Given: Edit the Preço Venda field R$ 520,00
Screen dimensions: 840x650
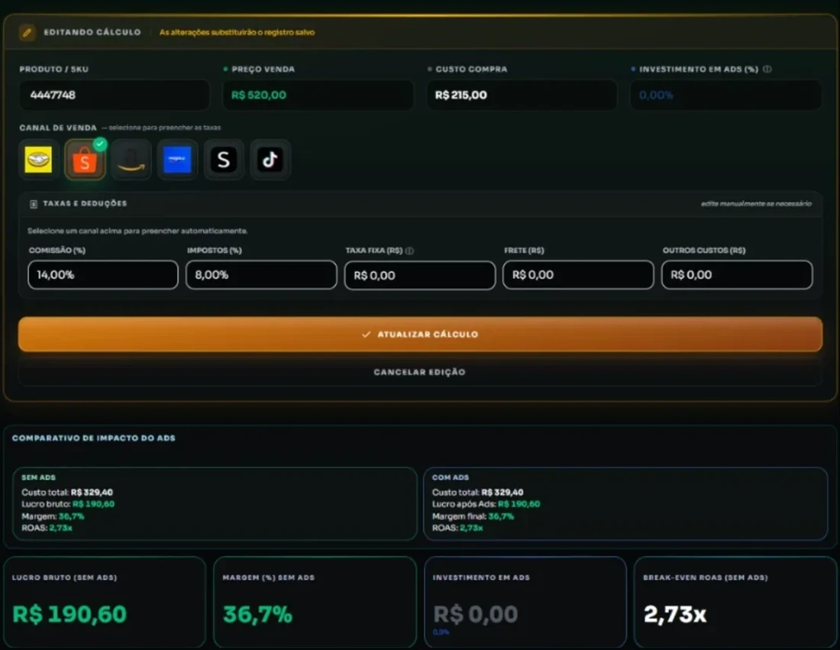Looking at the screenshot, I should (x=318, y=95).
